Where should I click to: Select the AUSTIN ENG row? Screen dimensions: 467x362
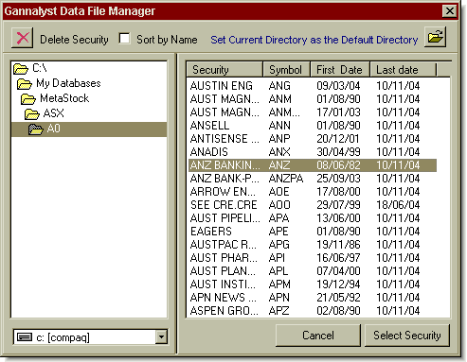(x=313, y=86)
